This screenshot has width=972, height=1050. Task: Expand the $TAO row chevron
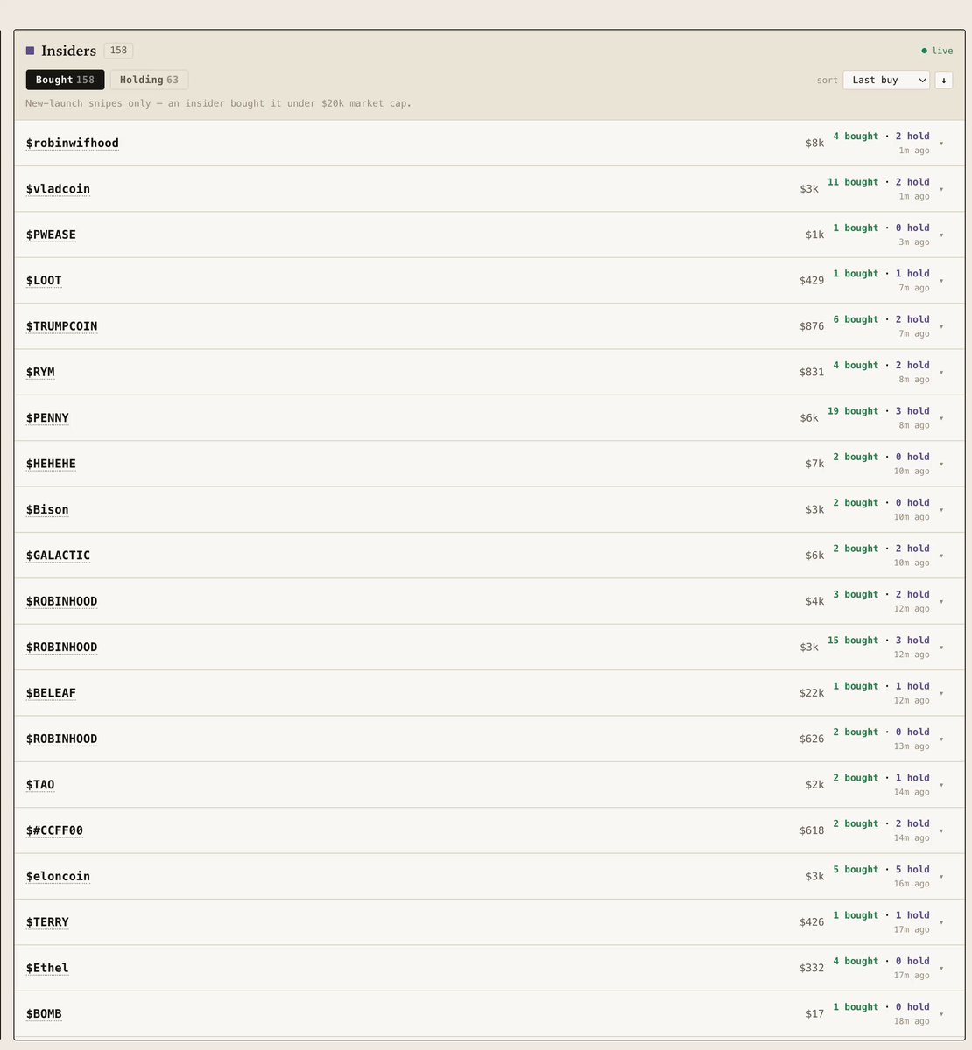pyautogui.click(x=941, y=785)
